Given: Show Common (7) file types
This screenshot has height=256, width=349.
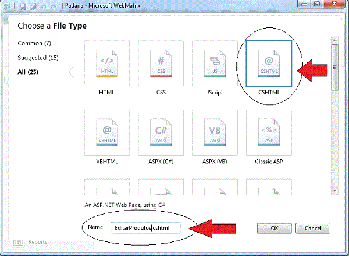Looking at the screenshot, I should (34, 43).
